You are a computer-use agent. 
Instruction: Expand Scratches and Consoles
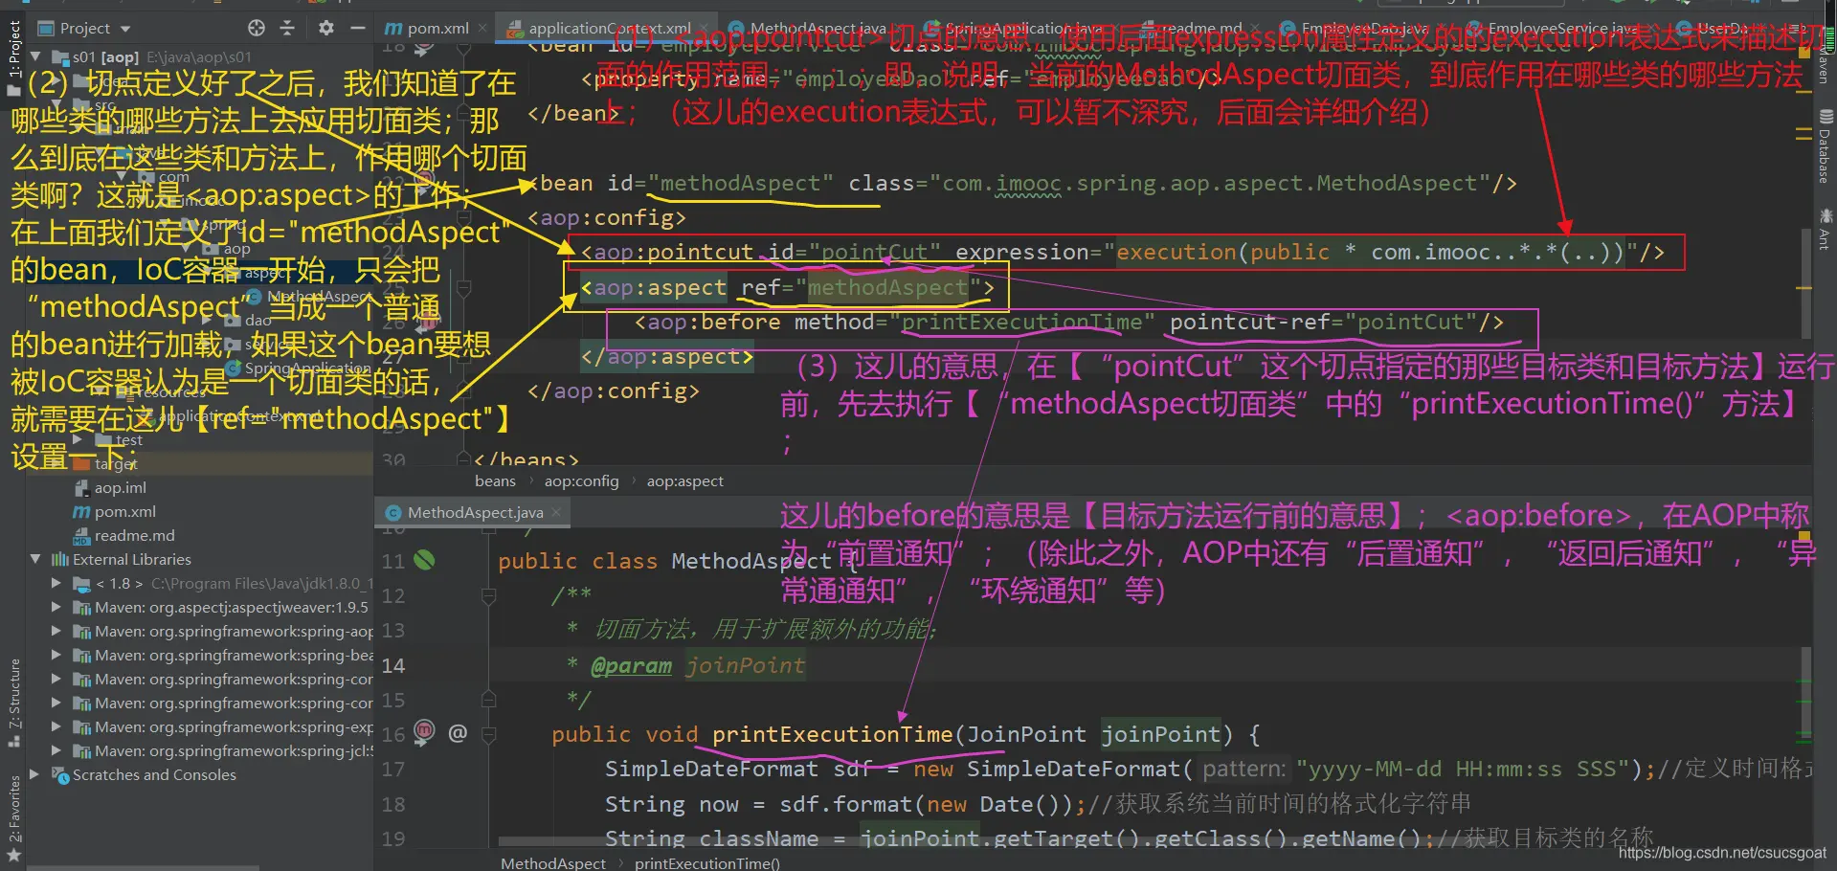point(35,774)
